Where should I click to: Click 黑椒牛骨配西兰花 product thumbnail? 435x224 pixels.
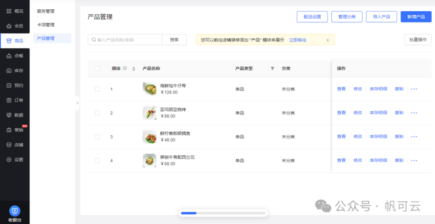(x=149, y=161)
